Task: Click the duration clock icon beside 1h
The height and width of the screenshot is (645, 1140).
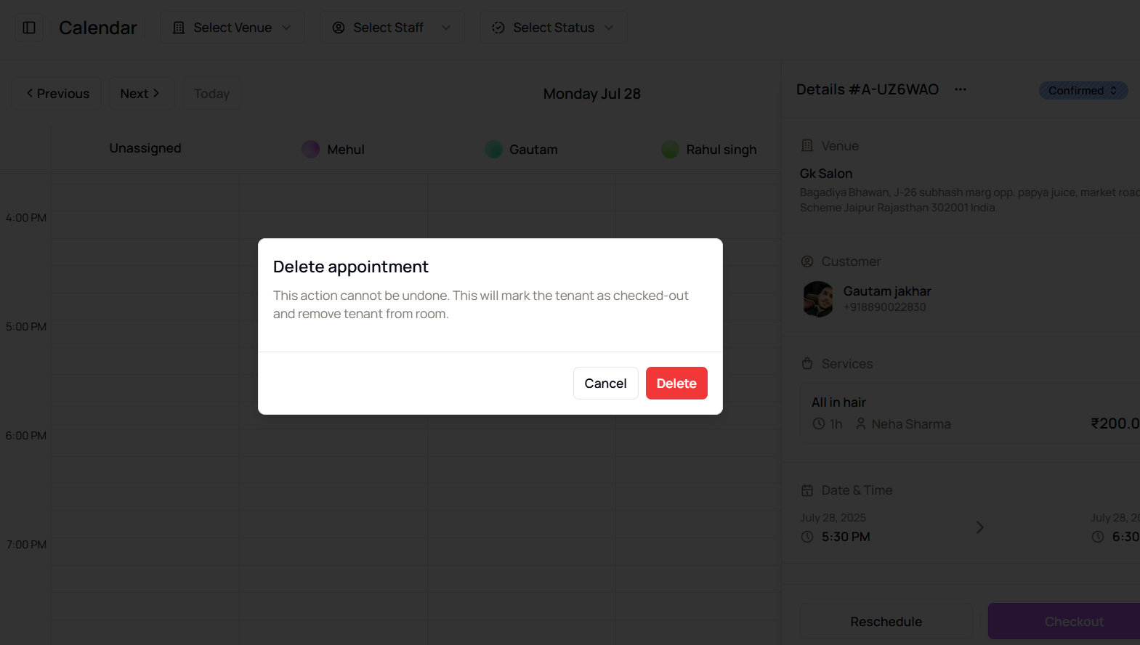Action: click(819, 423)
